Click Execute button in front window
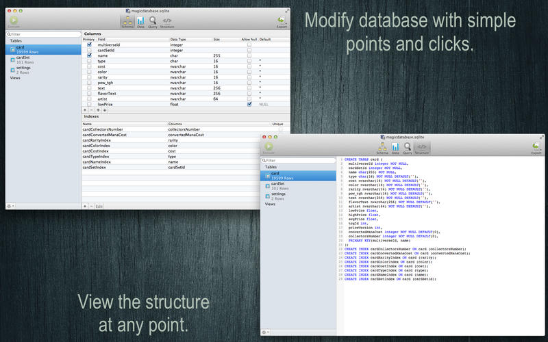The image size is (548, 342). [x=269, y=148]
